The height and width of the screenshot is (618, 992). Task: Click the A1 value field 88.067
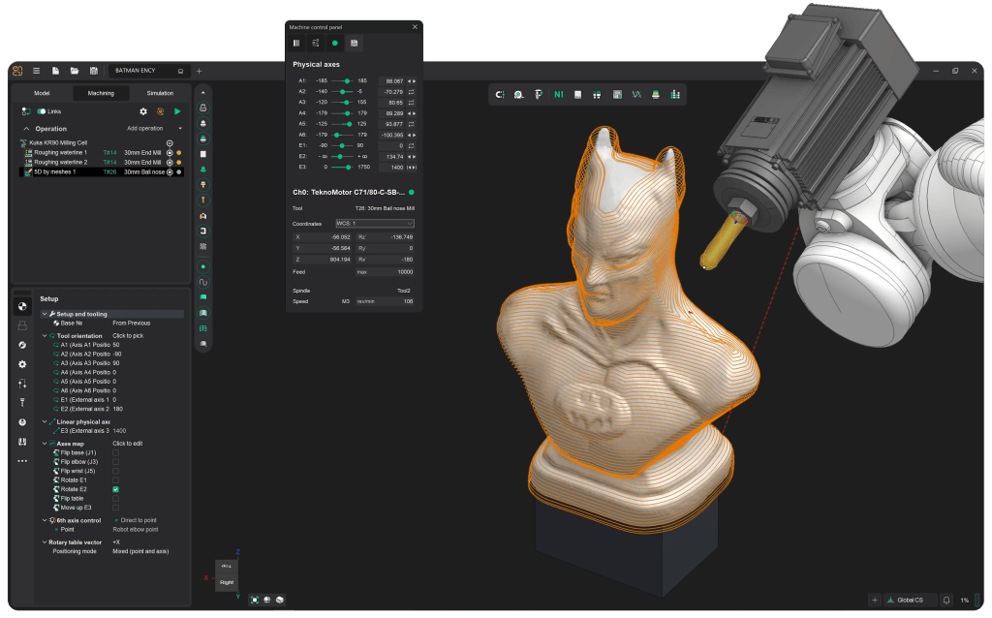tap(391, 81)
